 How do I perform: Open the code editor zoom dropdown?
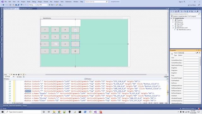point(7,103)
